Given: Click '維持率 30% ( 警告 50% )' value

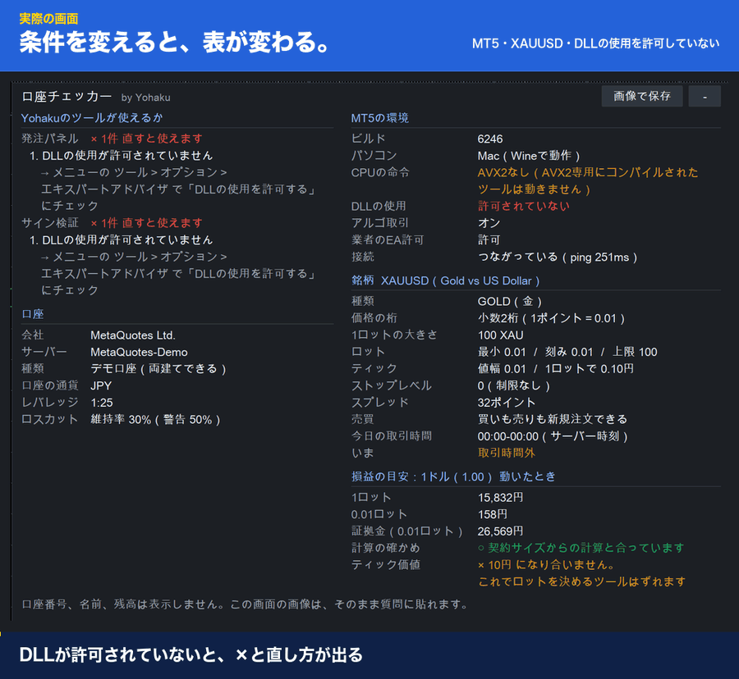Looking at the screenshot, I should point(155,419).
